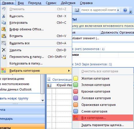
Task: Expand submenu arrow of Выбрать категорию
Action: click(x=69, y=71)
